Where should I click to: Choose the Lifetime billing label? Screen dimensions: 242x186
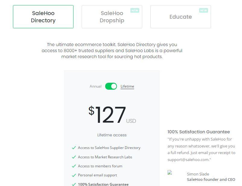(x=127, y=86)
